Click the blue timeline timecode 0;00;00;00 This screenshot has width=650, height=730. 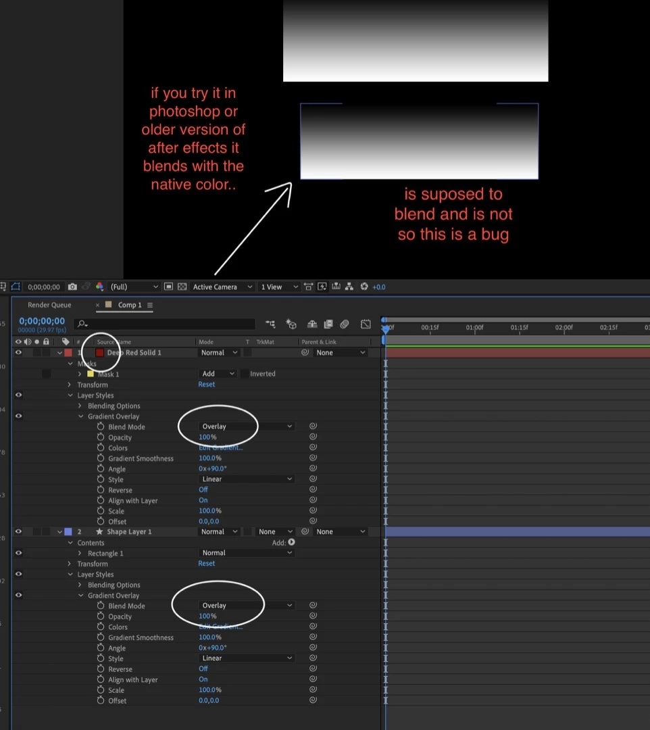pos(42,321)
